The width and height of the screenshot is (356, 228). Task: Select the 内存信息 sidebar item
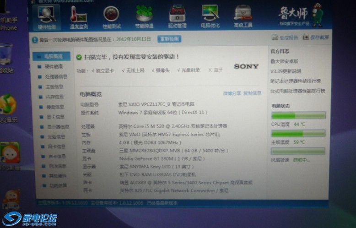click(x=55, y=97)
